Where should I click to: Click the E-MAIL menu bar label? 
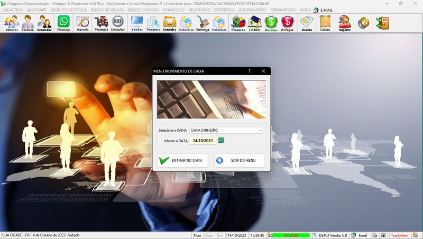coord(326,10)
